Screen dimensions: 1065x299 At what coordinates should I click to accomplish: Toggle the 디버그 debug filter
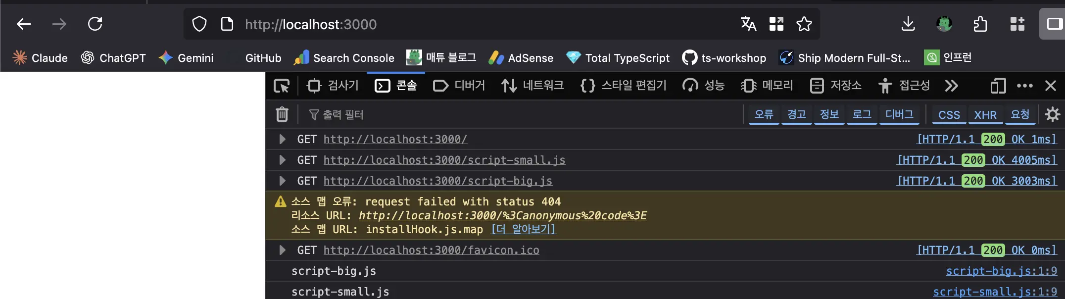click(x=899, y=114)
